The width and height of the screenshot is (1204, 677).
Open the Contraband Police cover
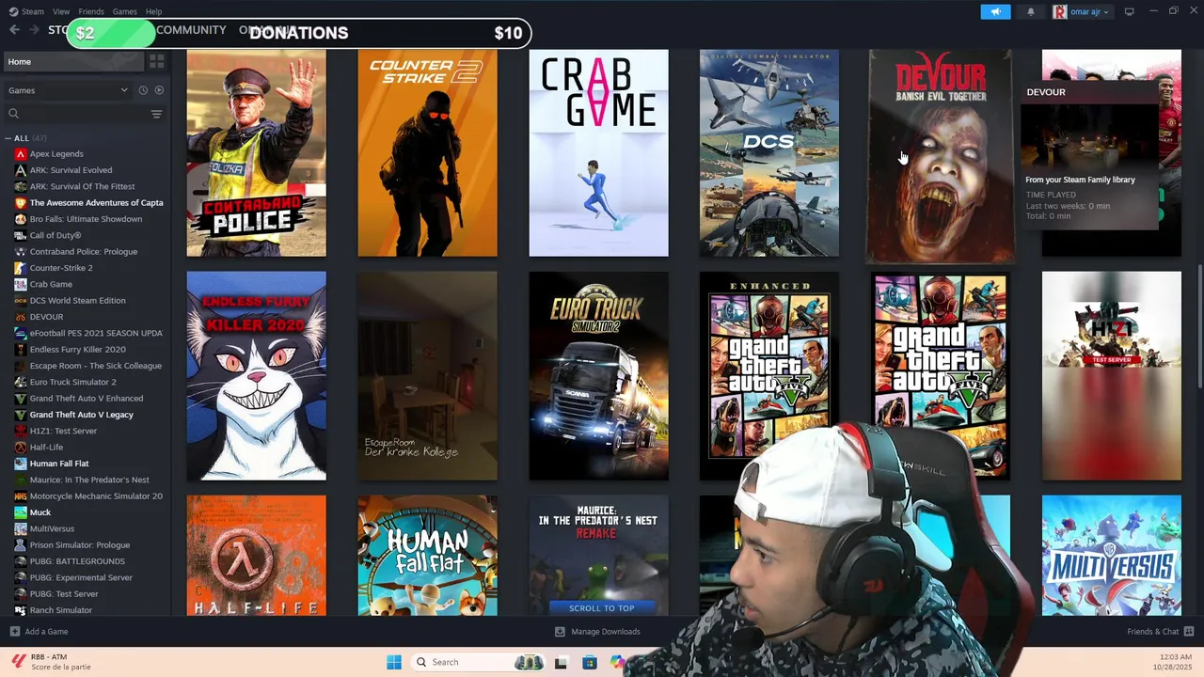coord(257,153)
